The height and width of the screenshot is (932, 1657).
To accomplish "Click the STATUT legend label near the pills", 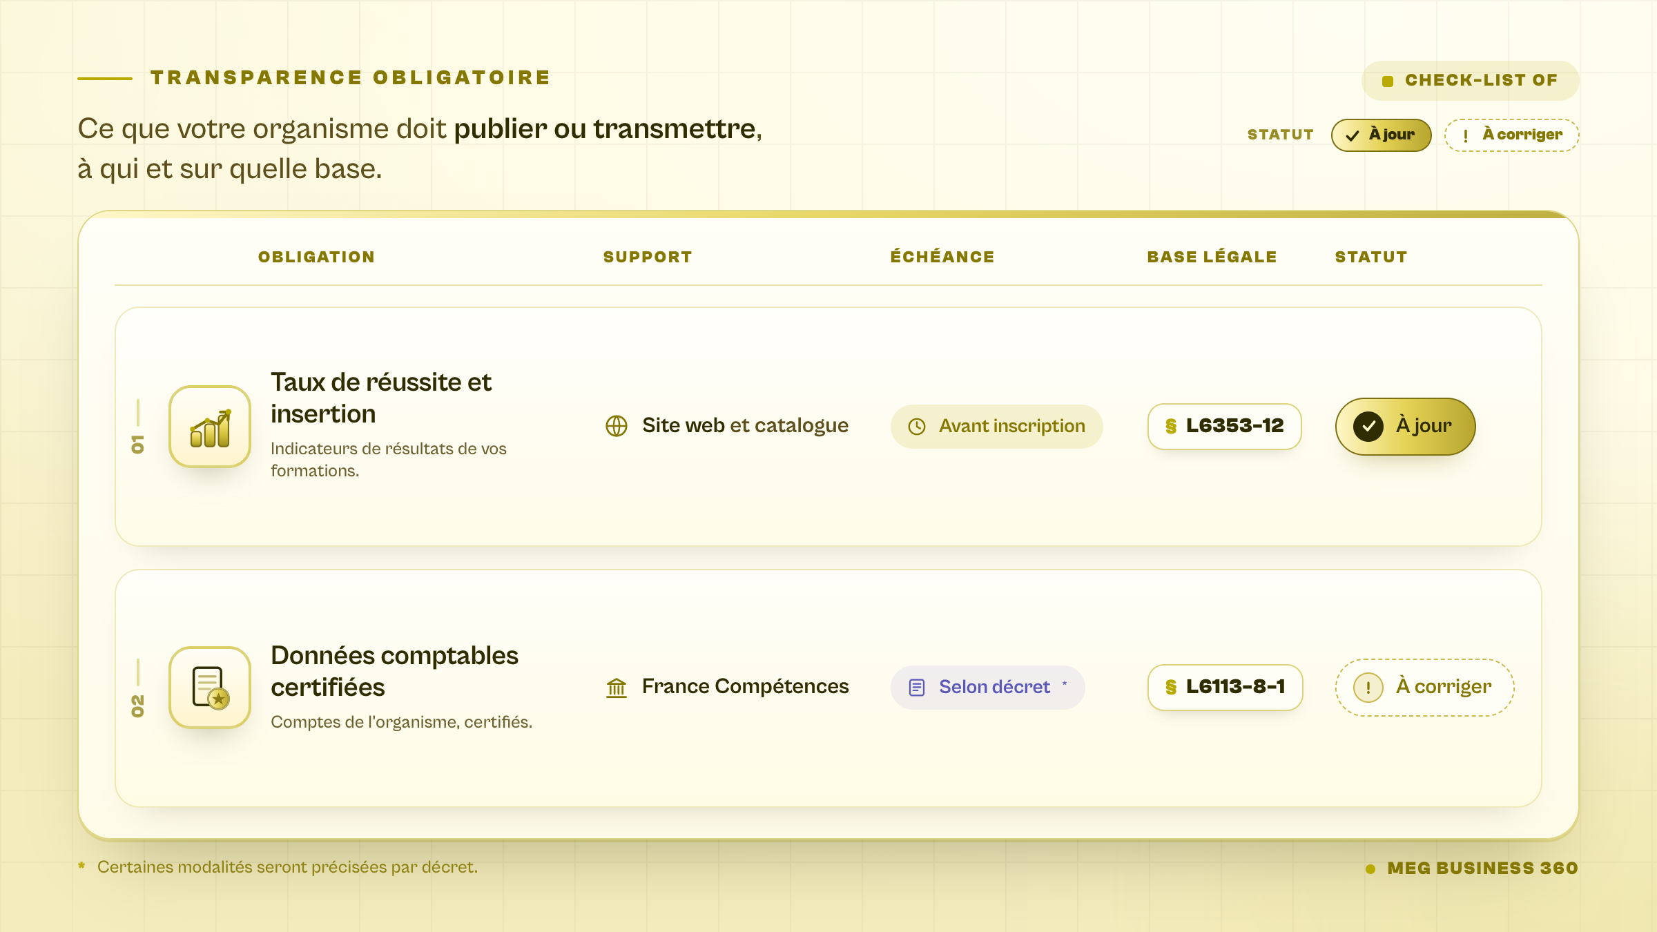I will [1280, 135].
